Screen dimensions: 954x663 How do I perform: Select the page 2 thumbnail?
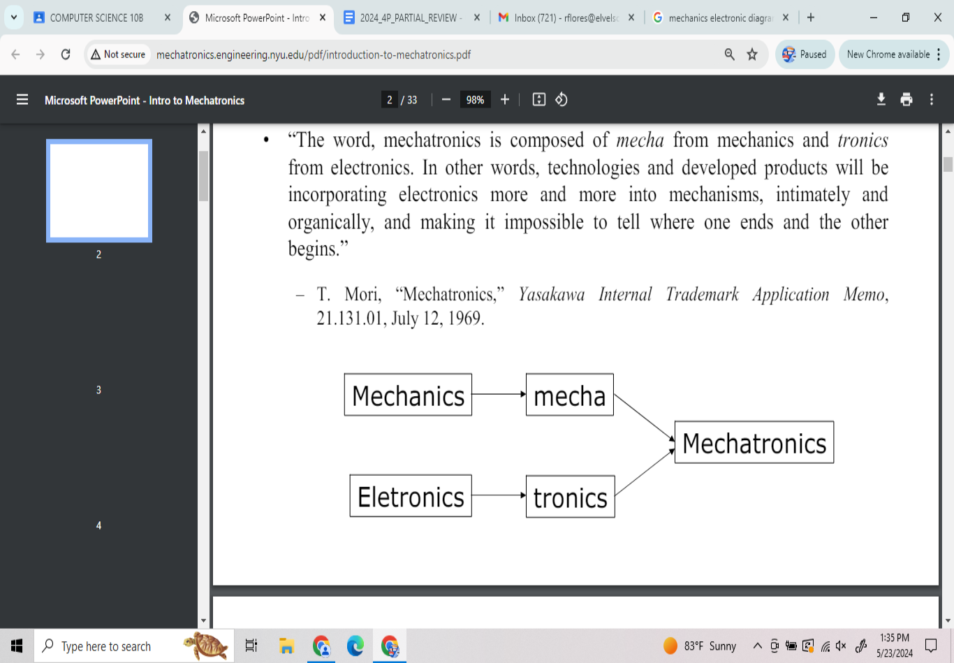click(99, 191)
